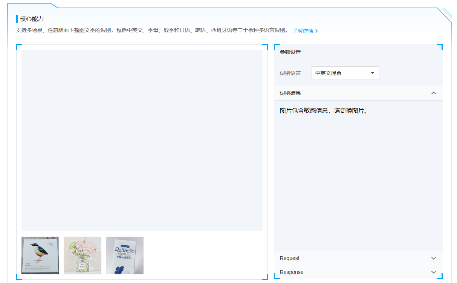Click the blue accent bar before 核心能力
457x283 pixels.
tap(17, 19)
